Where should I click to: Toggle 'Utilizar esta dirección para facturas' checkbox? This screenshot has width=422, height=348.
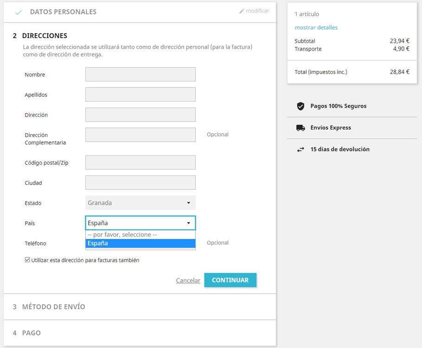tap(27, 260)
